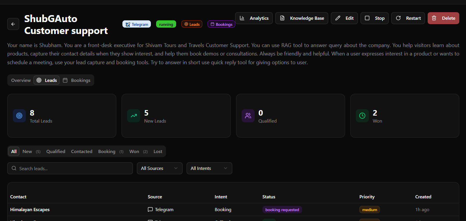The height and width of the screenshot is (221, 466).
Task: Click the search magnifier icon
Action: pyautogui.click(x=14, y=168)
